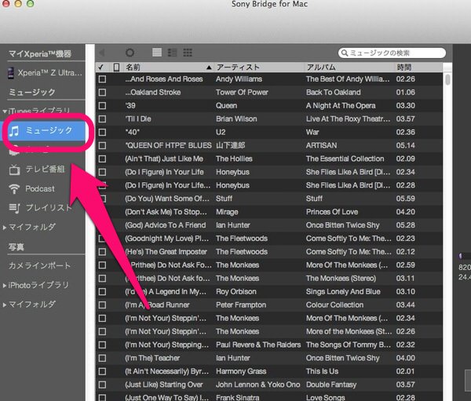The image size is (471, 401).
Task: Select song (God) Advice To A Friend
Action: point(166,225)
